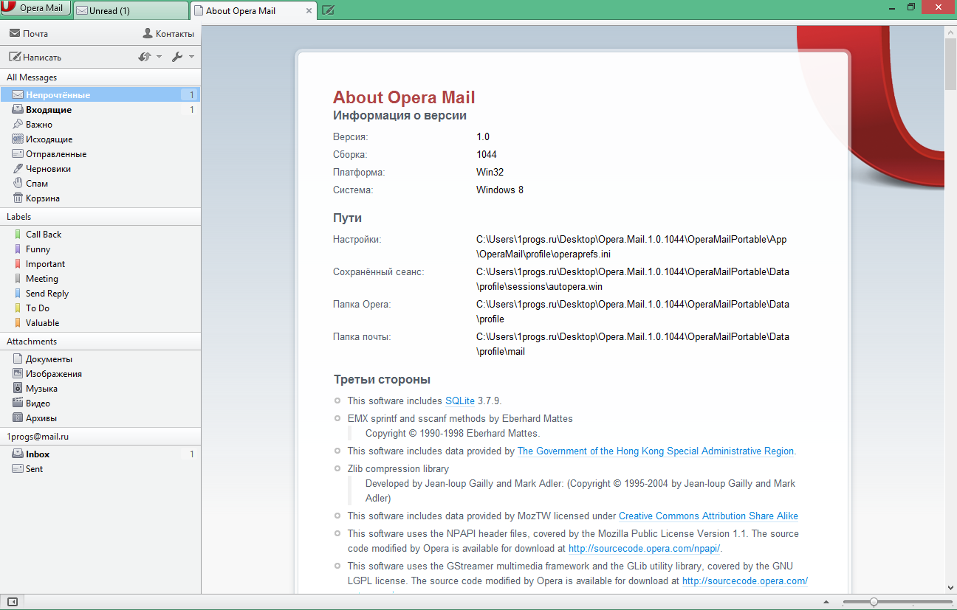Select the purple Funny label

100,249
